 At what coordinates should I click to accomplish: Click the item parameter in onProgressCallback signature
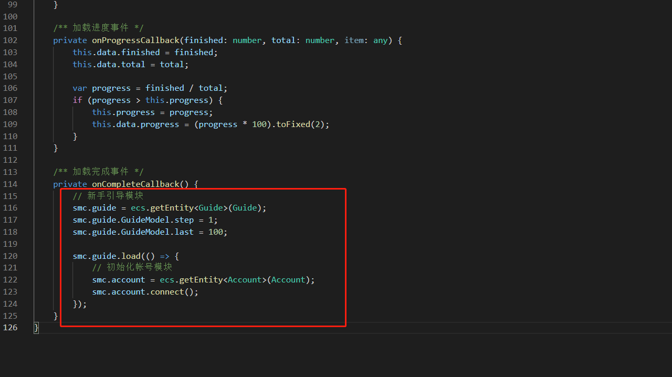pos(354,40)
